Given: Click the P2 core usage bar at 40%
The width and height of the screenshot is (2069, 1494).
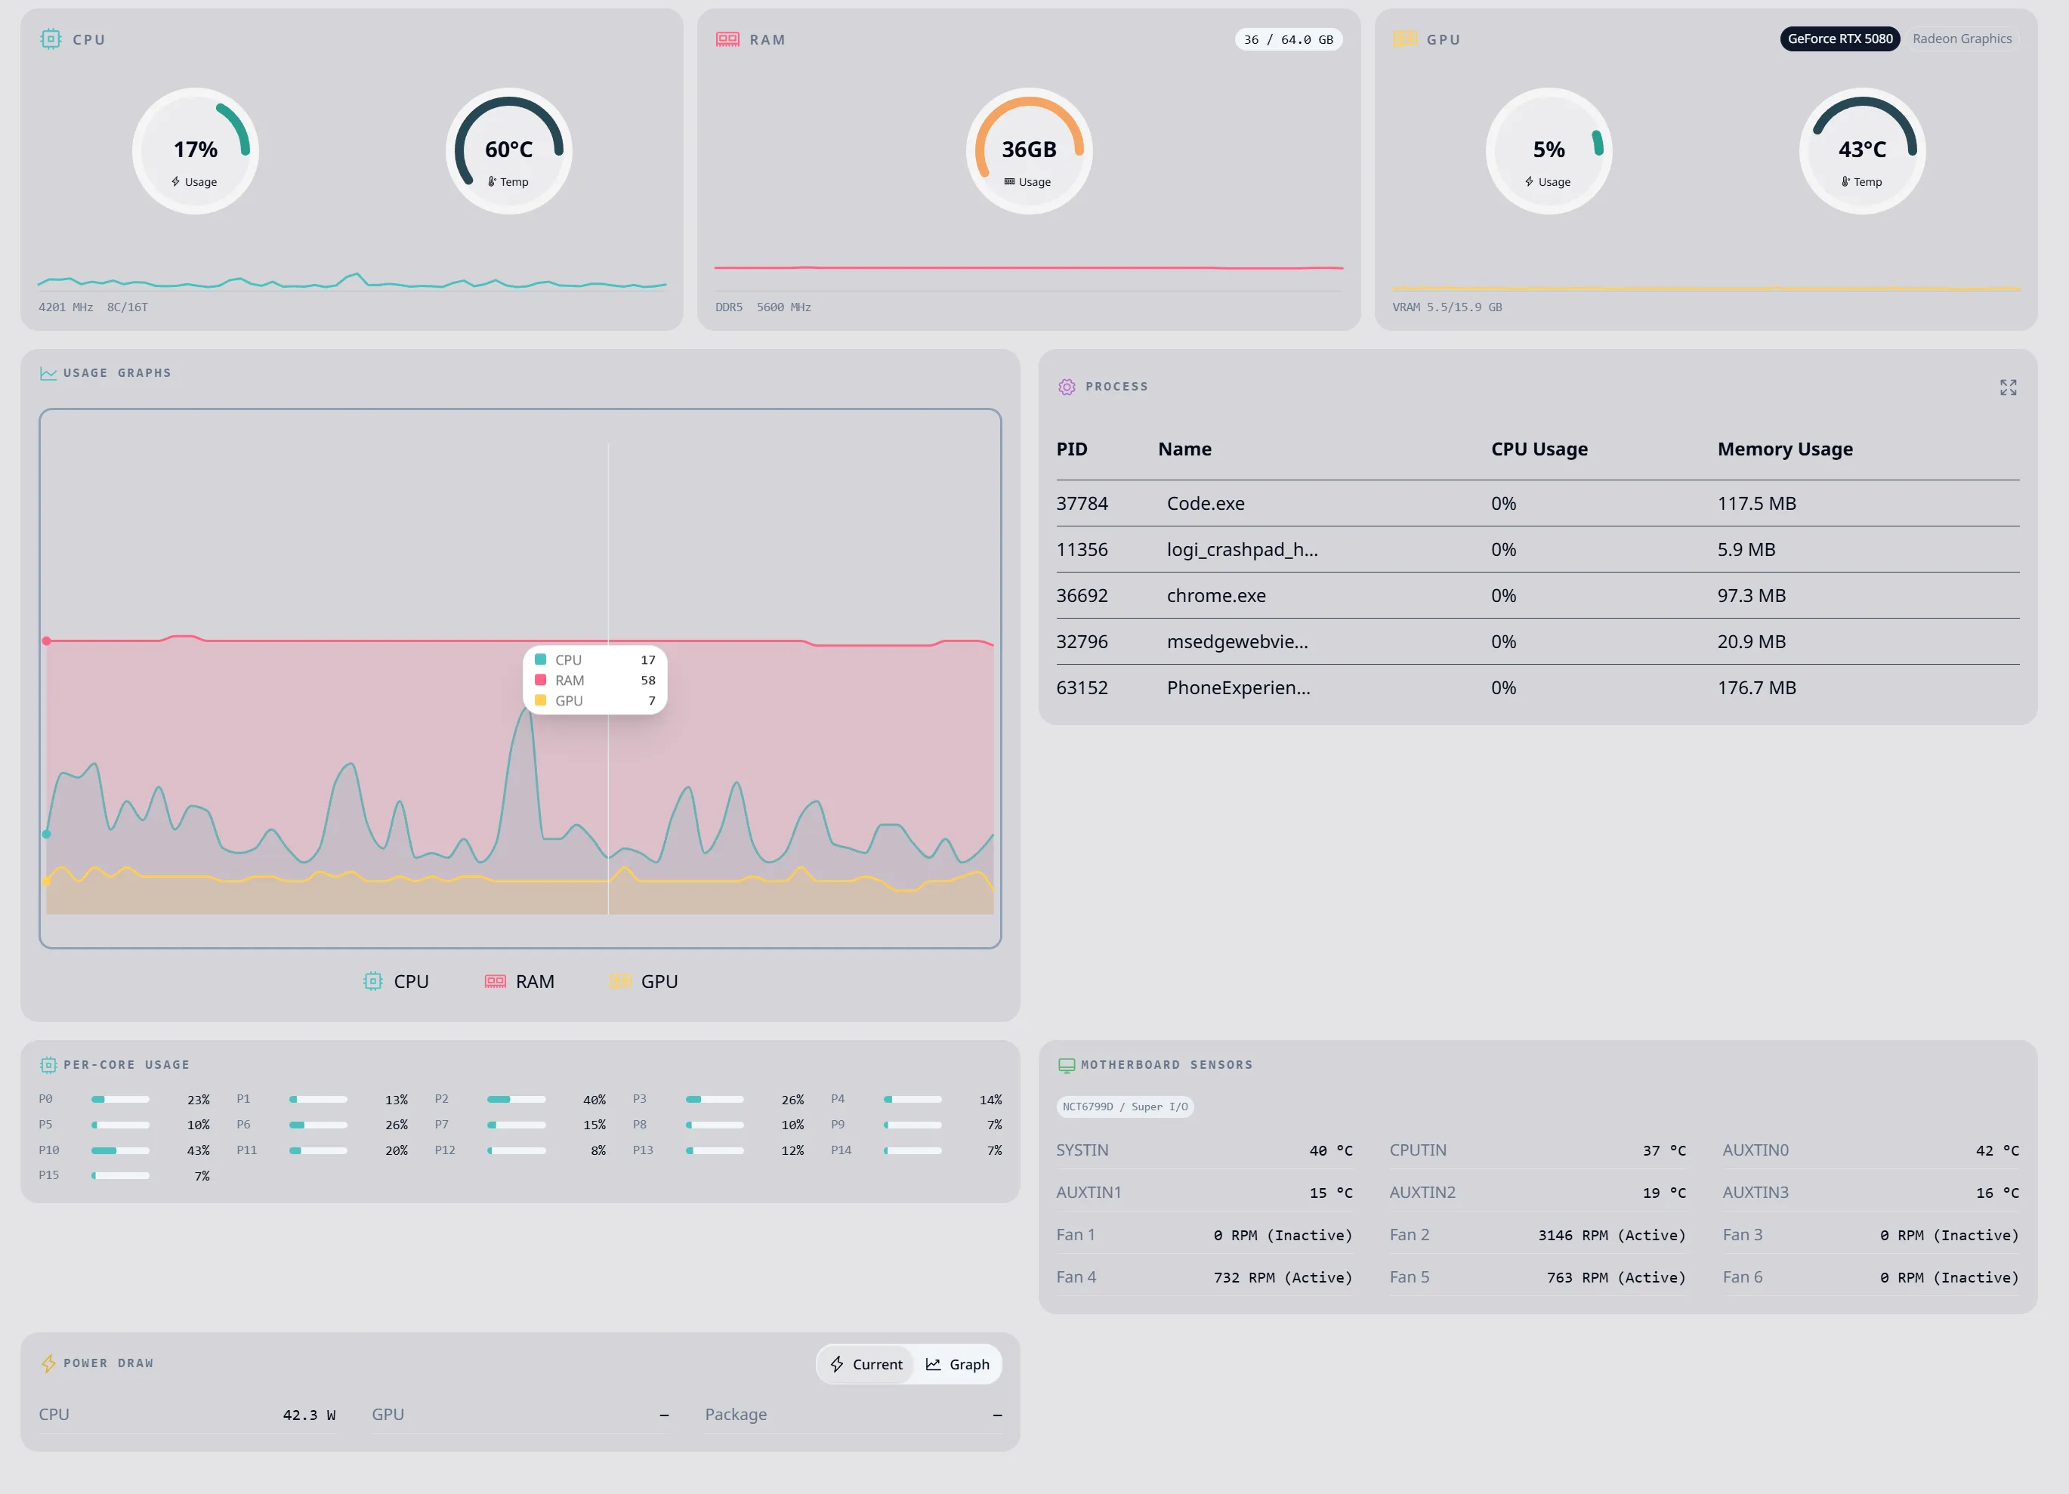Looking at the screenshot, I should [x=517, y=1099].
